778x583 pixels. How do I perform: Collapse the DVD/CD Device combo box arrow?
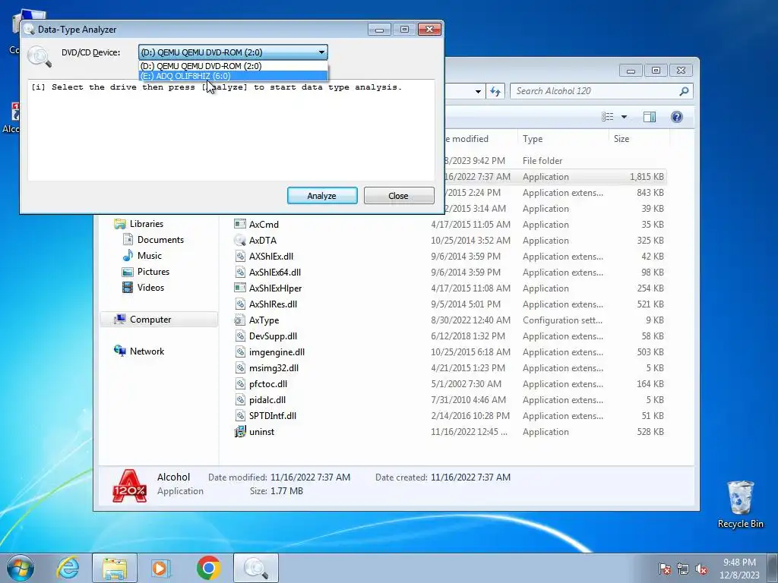tap(321, 52)
